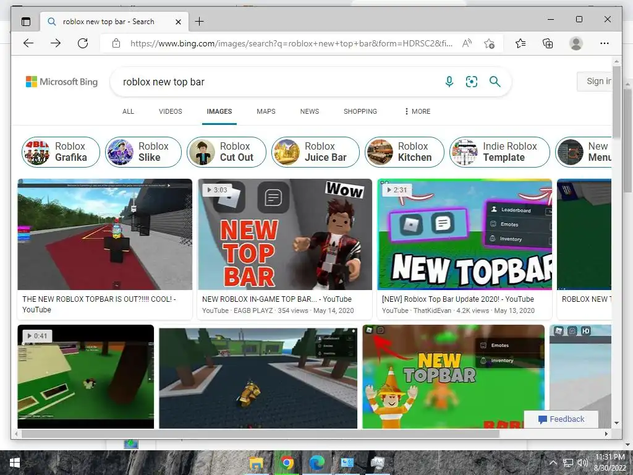Select the Indie Roblox Template chip

tap(499, 152)
